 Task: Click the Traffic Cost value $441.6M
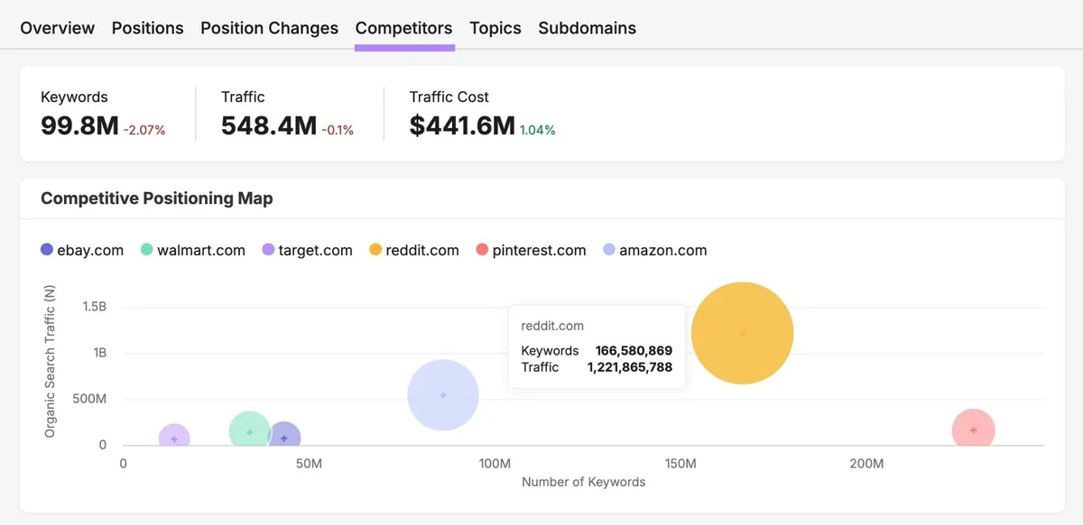(462, 126)
